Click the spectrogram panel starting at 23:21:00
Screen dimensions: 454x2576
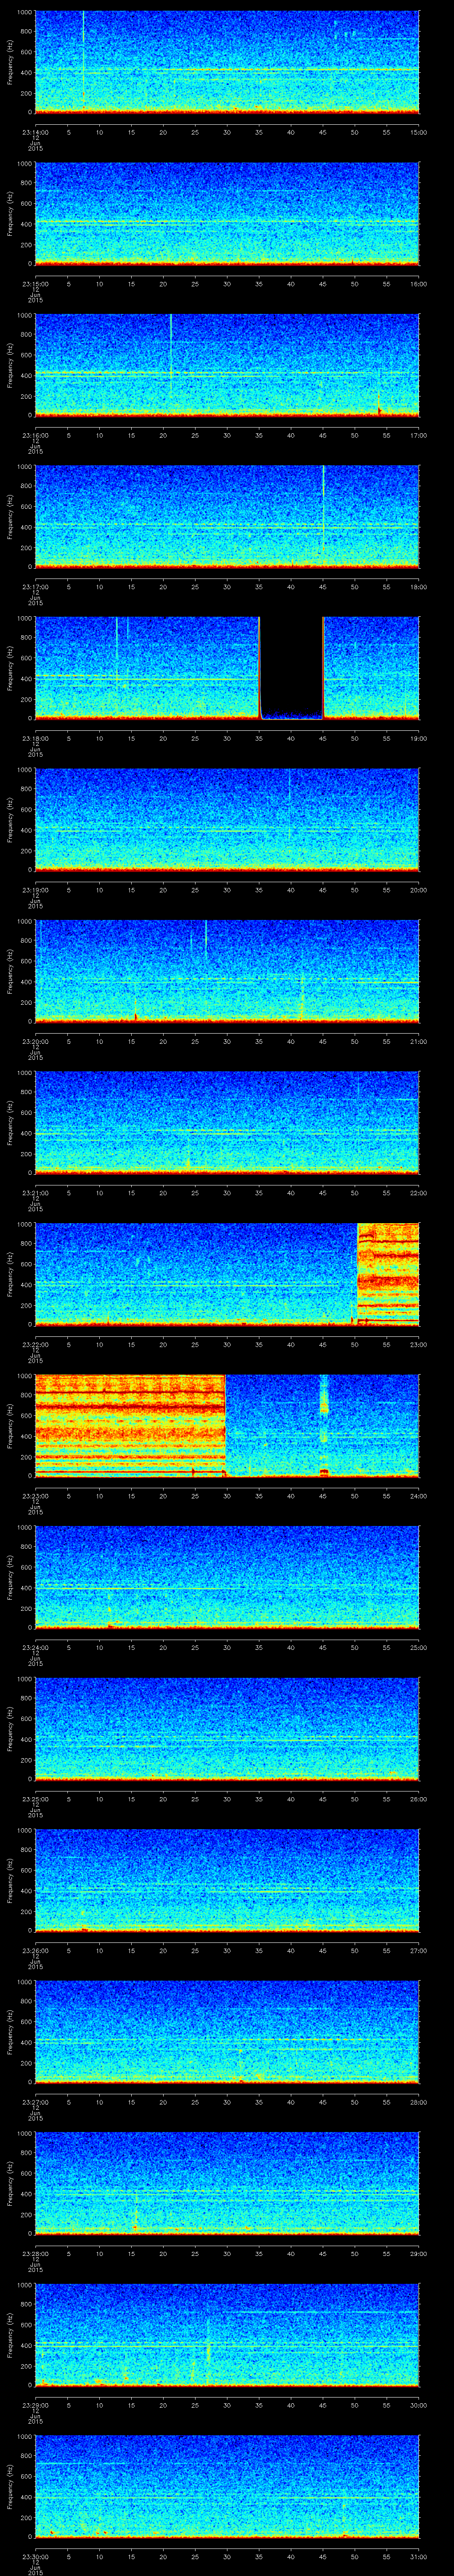point(227,1123)
